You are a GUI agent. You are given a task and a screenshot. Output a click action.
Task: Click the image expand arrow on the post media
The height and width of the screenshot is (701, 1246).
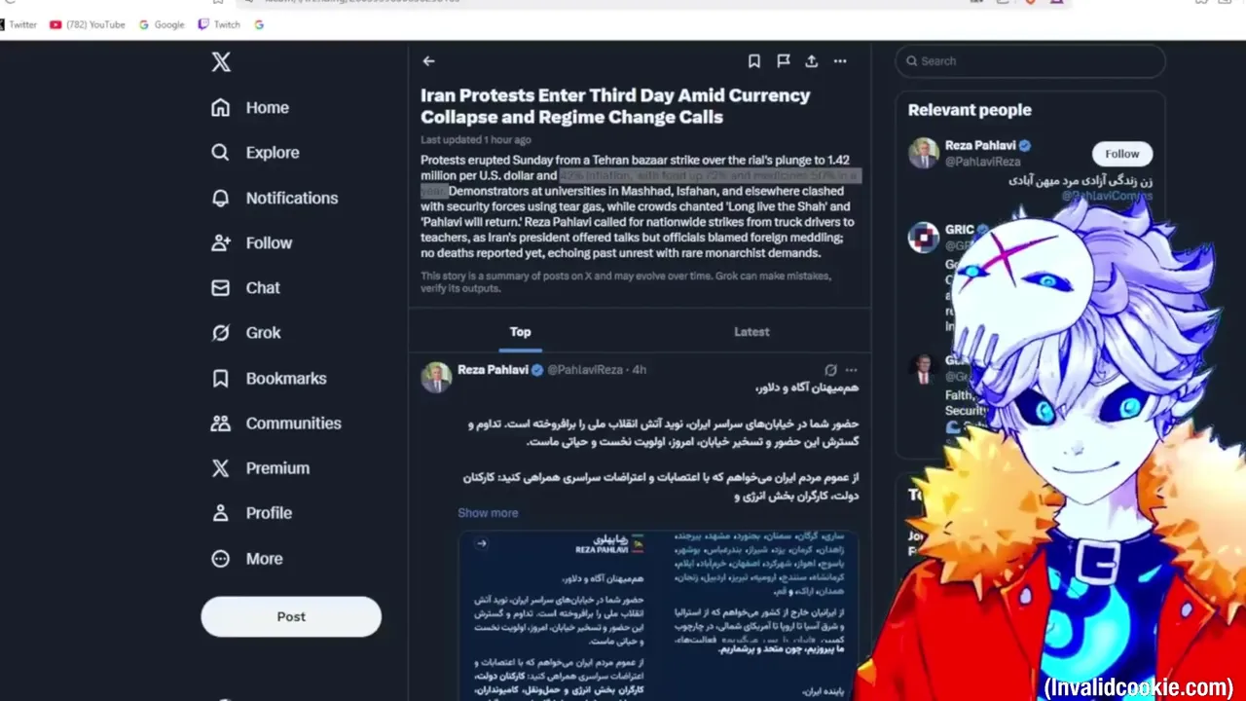coord(481,543)
